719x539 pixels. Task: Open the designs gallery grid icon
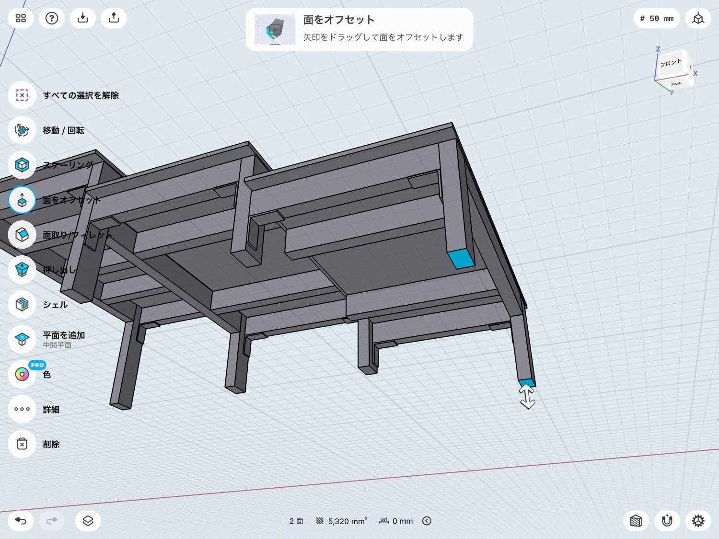21,18
